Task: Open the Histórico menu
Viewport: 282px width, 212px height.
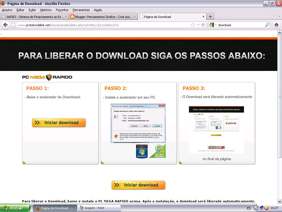Action: coord(46,10)
